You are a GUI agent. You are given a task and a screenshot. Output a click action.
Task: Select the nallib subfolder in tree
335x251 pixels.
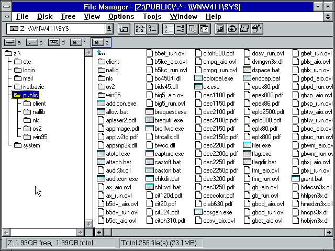(x=35, y=112)
